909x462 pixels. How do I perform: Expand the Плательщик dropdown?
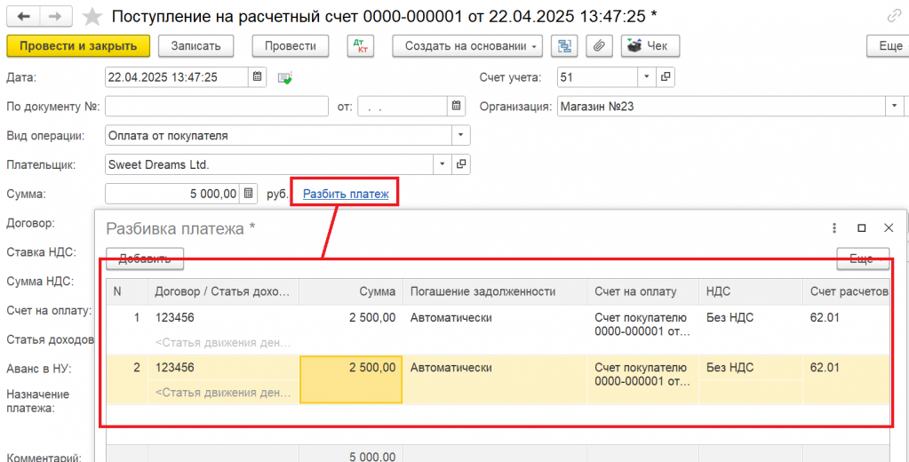[443, 164]
